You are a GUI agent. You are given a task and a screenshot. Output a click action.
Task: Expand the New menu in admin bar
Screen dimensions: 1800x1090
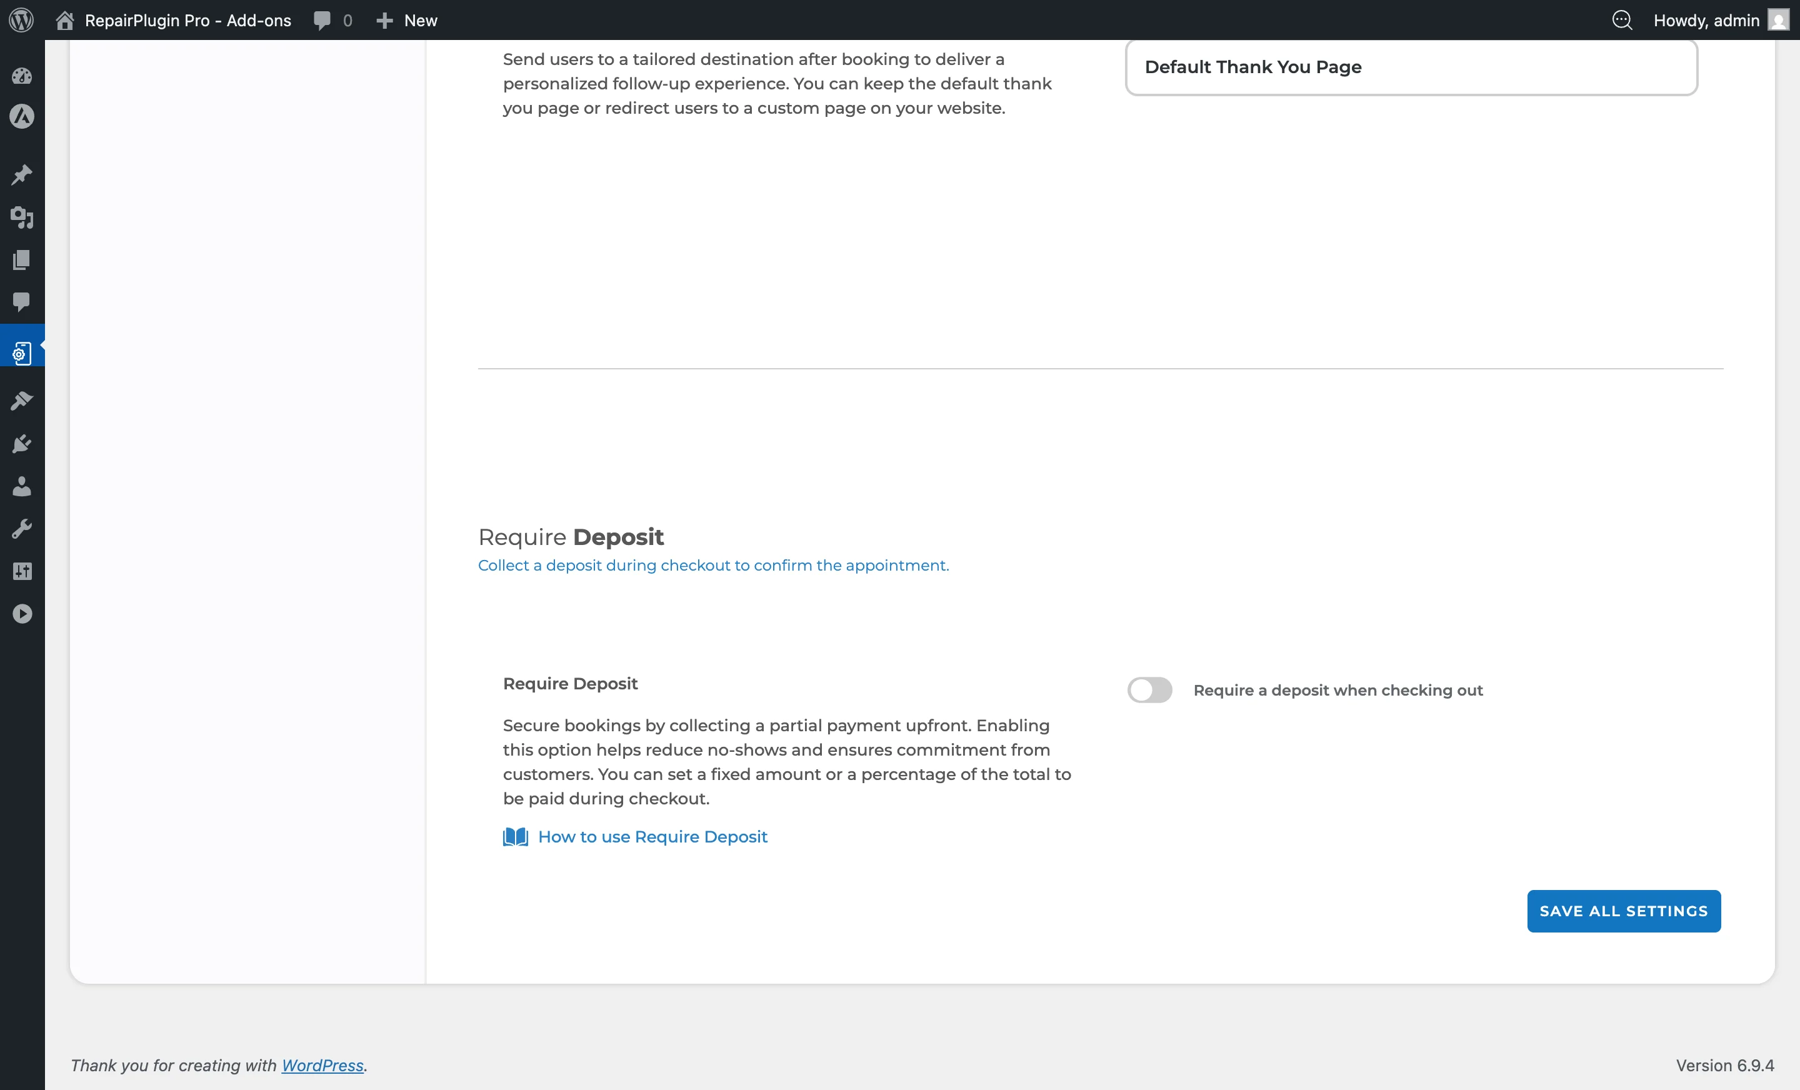[406, 20]
